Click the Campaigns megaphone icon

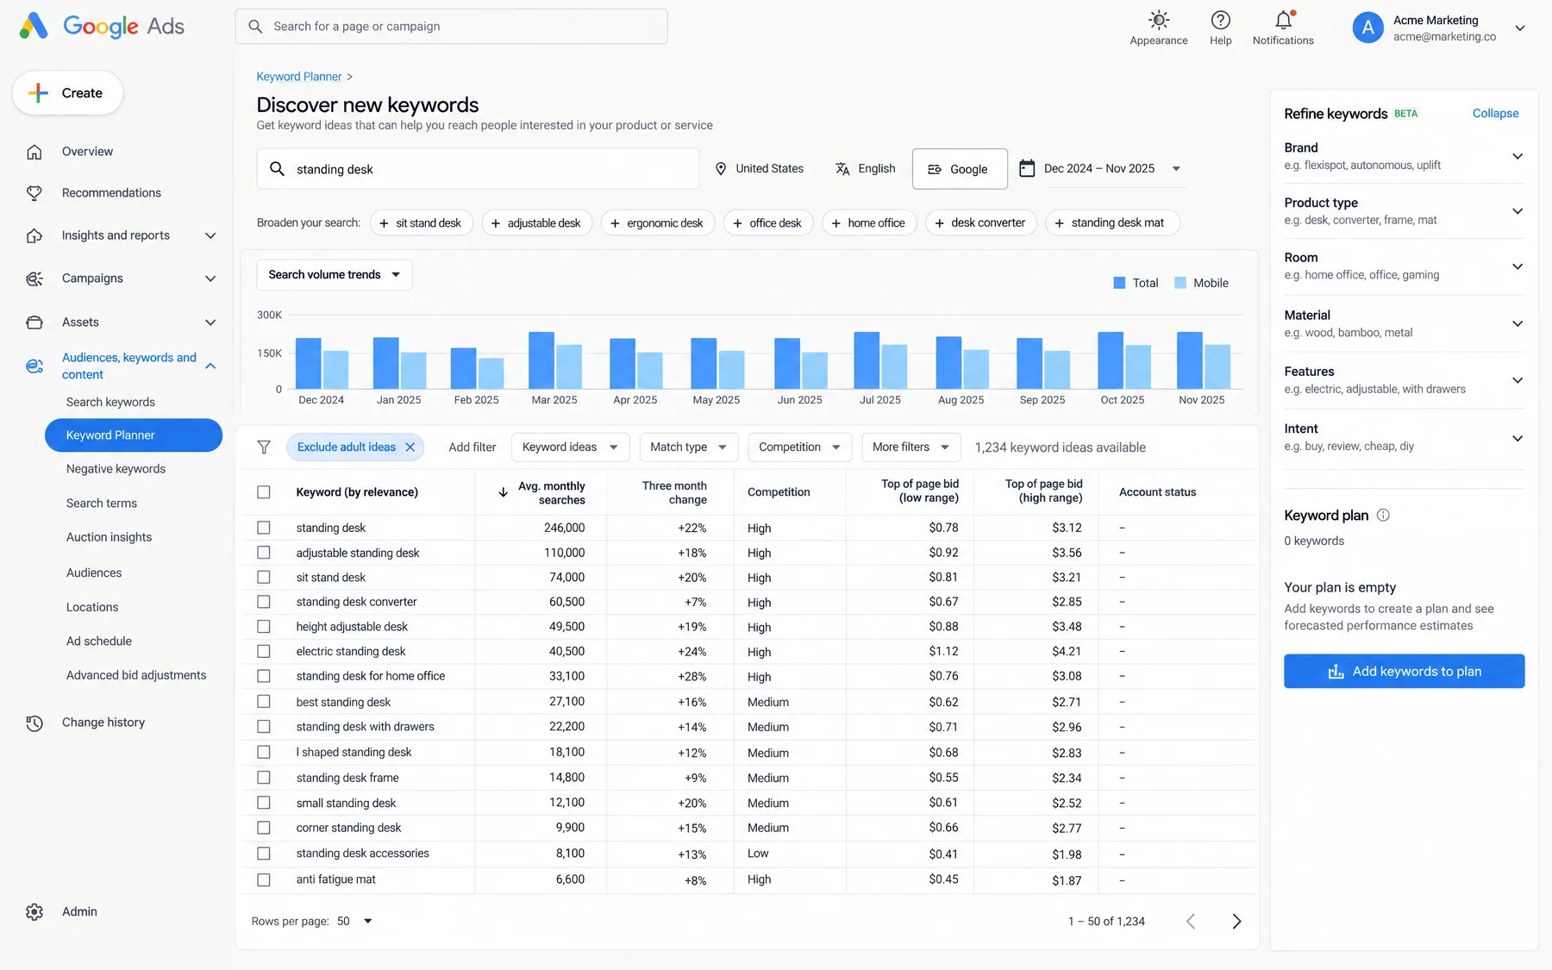tap(34, 278)
